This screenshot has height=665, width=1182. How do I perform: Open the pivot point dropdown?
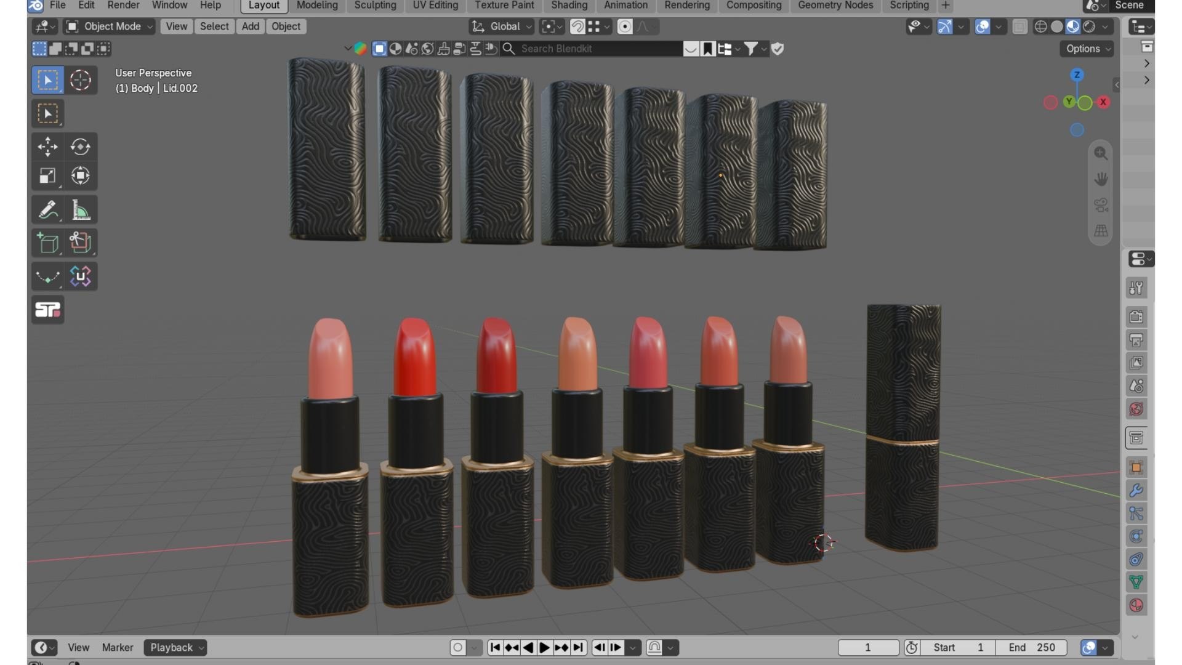click(x=552, y=26)
